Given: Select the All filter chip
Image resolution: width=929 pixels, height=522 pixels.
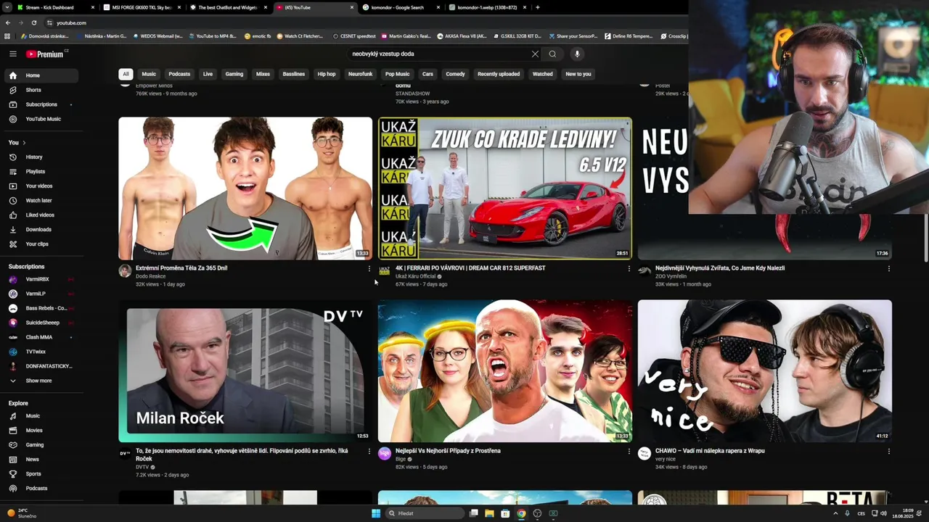Looking at the screenshot, I should pos(126,74).
